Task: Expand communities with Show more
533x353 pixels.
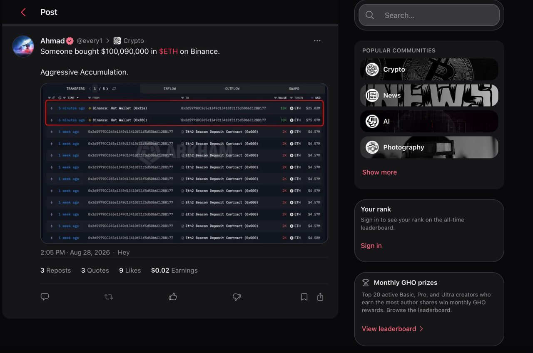Action: click(x=379, y=172)
